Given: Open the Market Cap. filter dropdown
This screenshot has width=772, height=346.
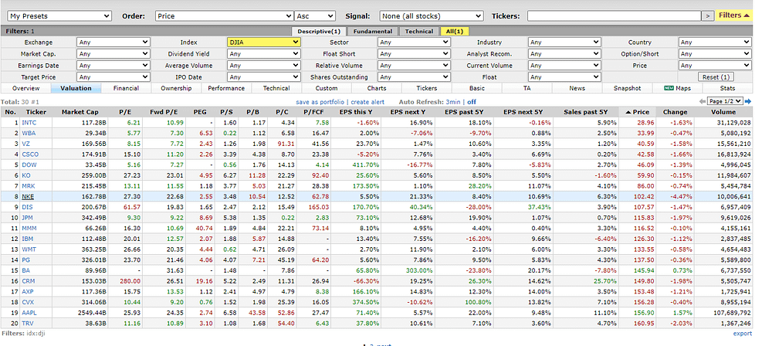Looking at the screenshot, I should [x=113, y=54].
